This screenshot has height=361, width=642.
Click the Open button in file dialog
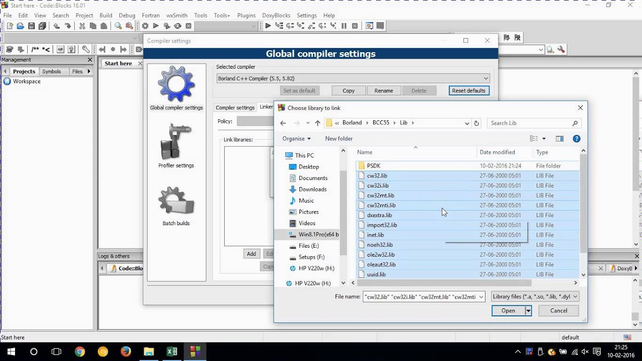pyautogui.click(x=508, y=311)
